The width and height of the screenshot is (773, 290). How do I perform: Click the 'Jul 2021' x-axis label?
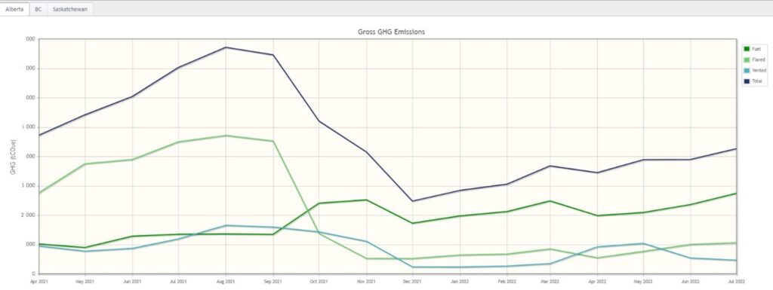tap(178, 281)
